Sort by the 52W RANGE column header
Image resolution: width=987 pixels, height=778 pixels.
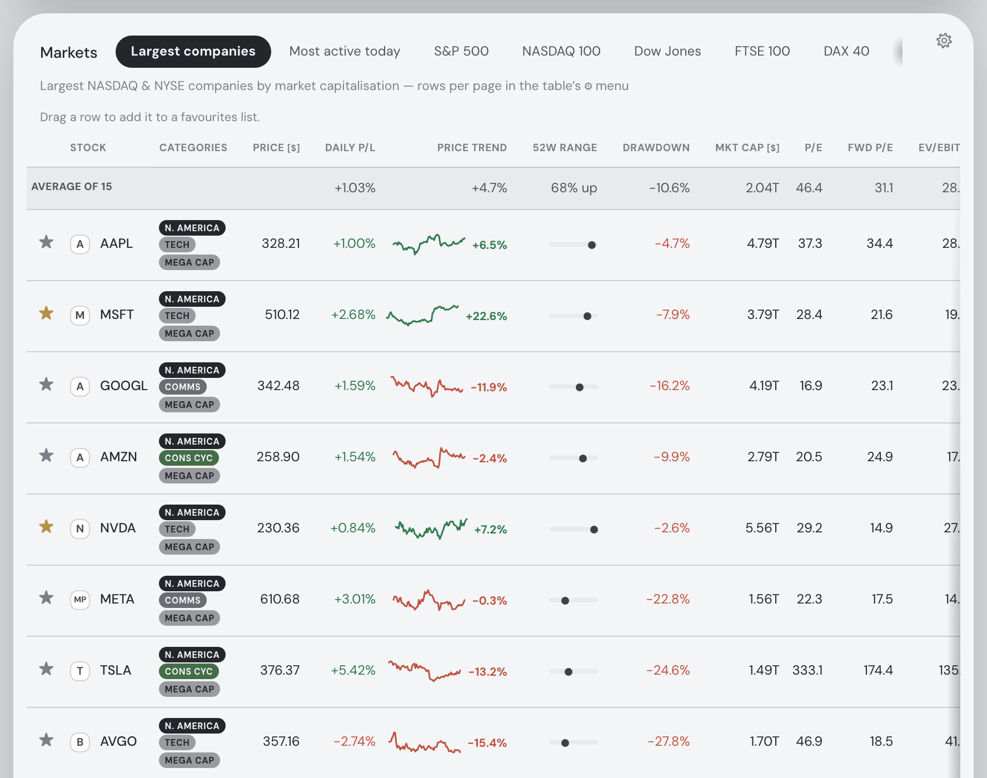[x=565, y=148]
